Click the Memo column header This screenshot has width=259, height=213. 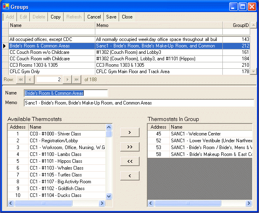click(x=159, y=25)
